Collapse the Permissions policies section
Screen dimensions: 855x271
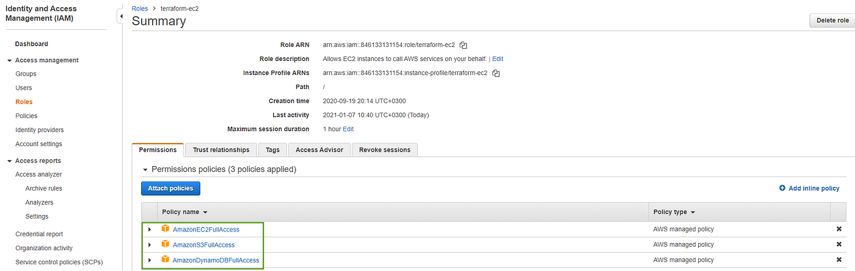(145, 169)
